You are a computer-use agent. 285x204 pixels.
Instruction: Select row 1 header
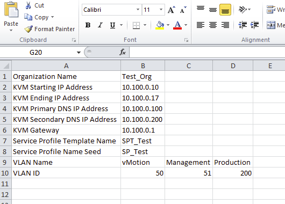click(x=5, y=76)
